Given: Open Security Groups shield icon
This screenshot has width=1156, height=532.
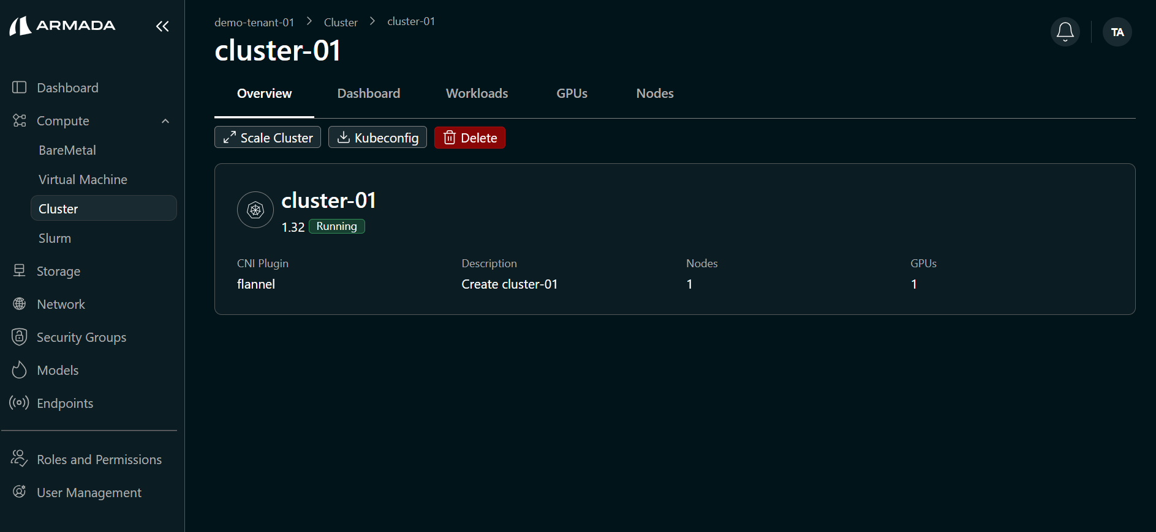Looking at the screenshot, I should (x=20, y=337).
